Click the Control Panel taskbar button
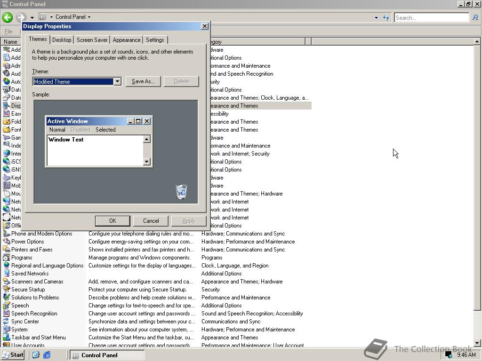The height and width of the screenshot is (361, 482). [x=107, y=355]
